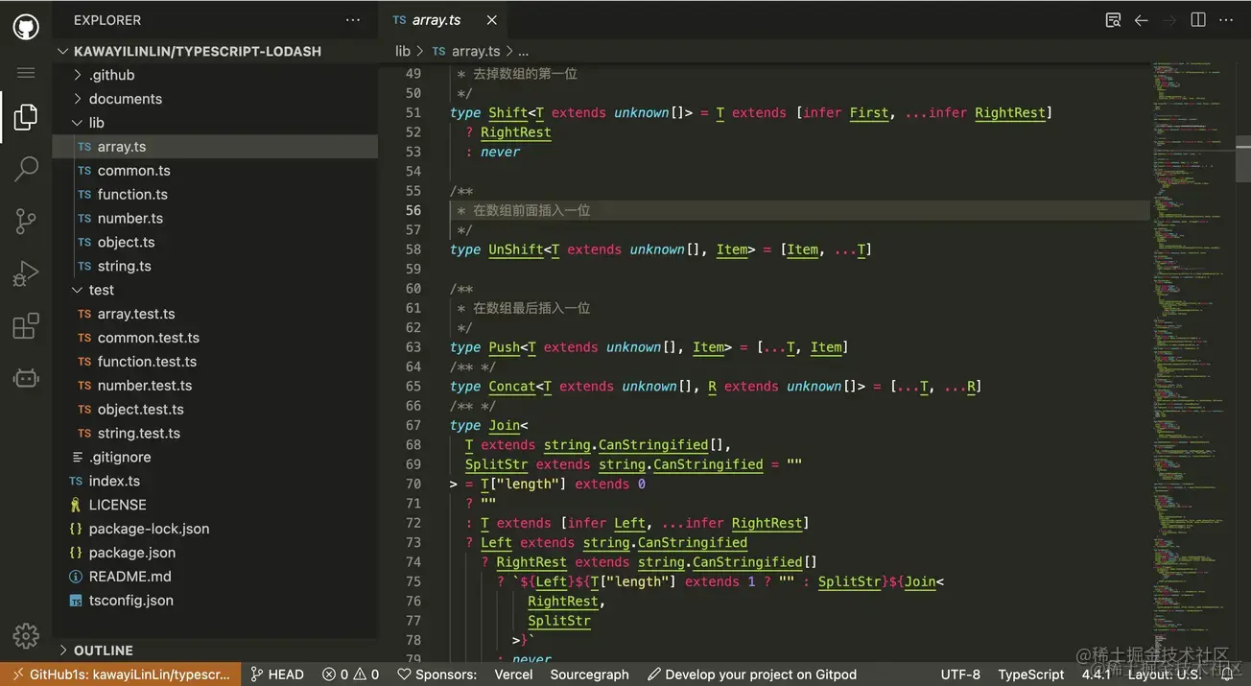This screenshot has height=686, width=1251.
Task: Change the UTF-8 file encoding
Action: 960,674
